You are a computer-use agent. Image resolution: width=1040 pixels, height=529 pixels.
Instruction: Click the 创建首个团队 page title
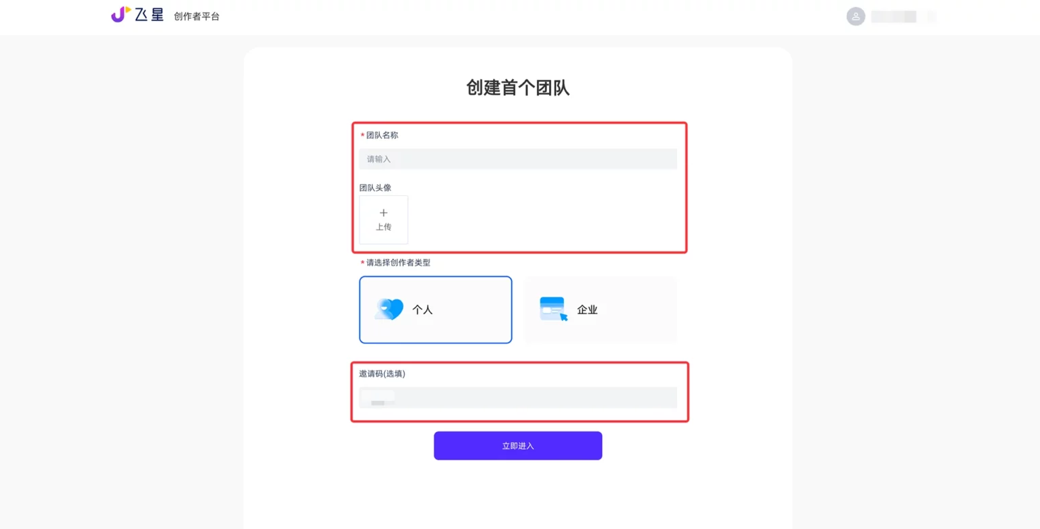[x=518, y=88]
